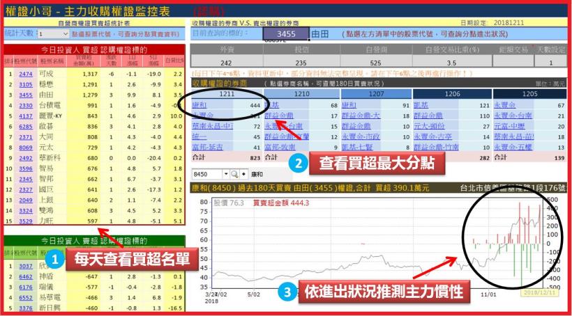Click broker 康和 under the 1207 column
The image size is (572, 316).
(349, 106)
